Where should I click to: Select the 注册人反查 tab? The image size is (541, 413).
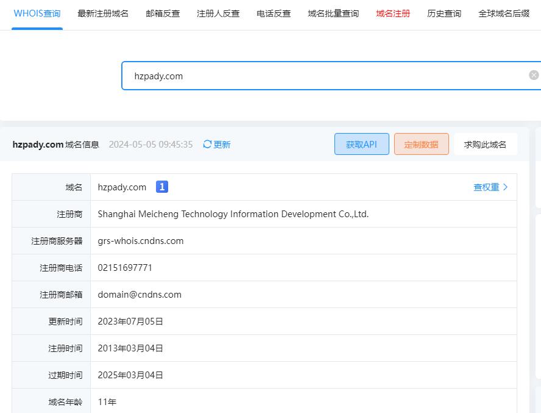(x=218, y=13)
